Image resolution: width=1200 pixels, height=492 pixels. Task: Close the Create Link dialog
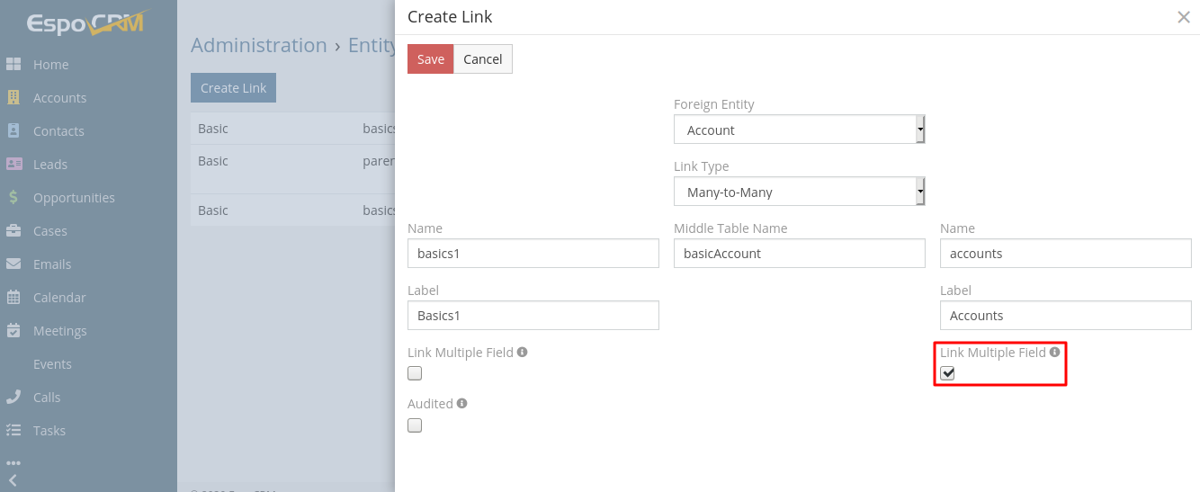1184,17
